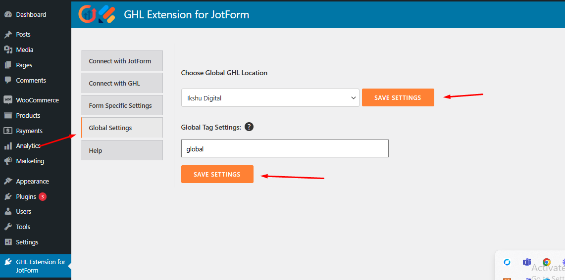This screenshot has width=565, height=280.
Task: Open the Global GHL Location dropdown
Action: [270, 98]
